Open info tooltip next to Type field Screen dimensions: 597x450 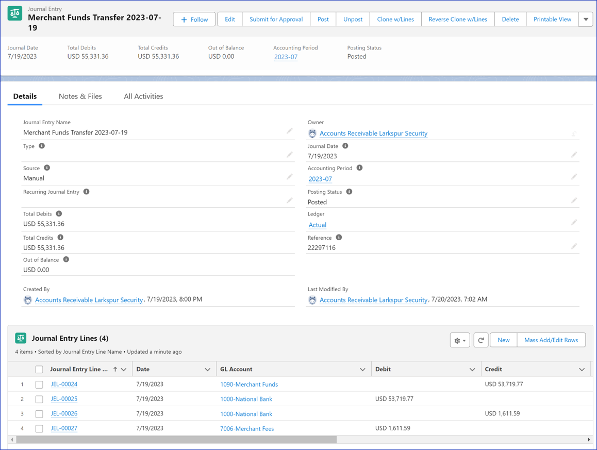(x=42, y=146)
